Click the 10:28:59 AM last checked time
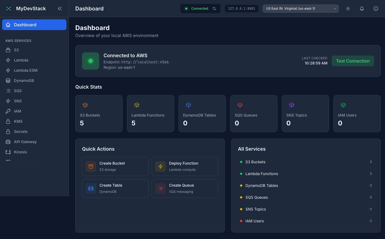This screenshot has height=239, width=385. point(316,63)
